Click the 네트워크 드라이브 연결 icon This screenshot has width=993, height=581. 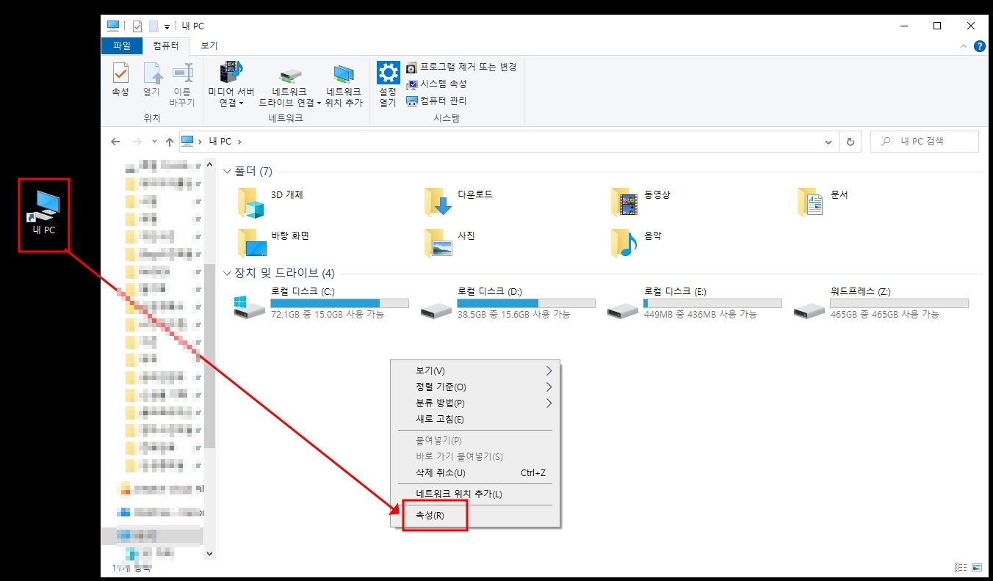(x=289, y=76)
